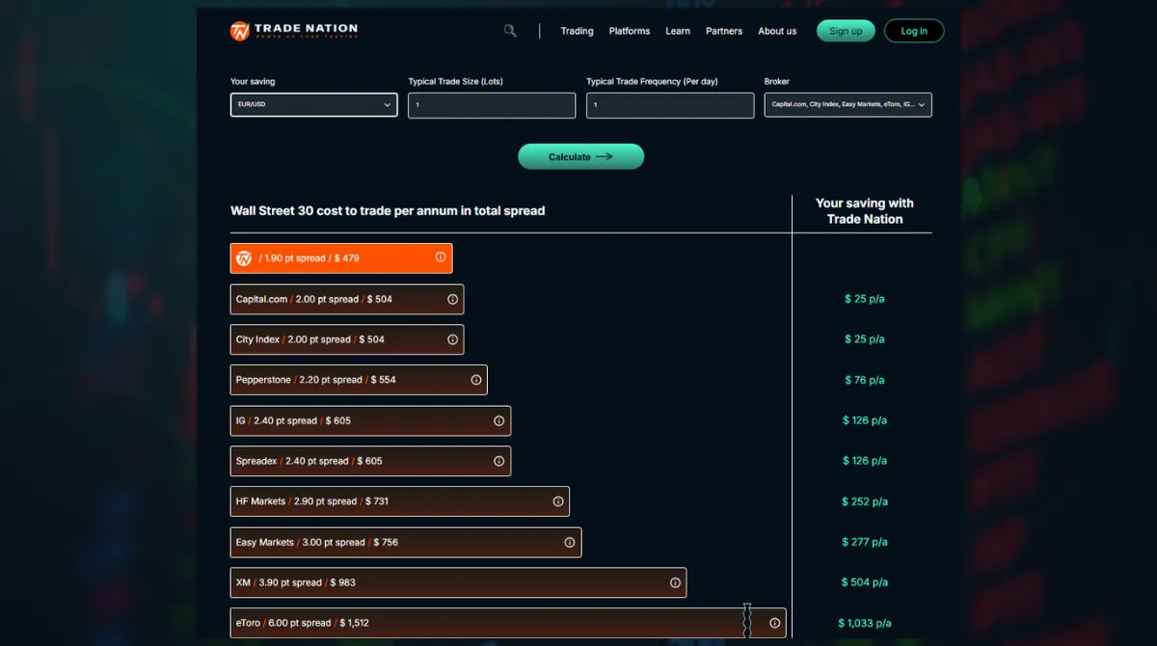This screenshot has width=1157, height=646.
Task: Click info icon on Trade Nation bar
Action: [441, 257]
